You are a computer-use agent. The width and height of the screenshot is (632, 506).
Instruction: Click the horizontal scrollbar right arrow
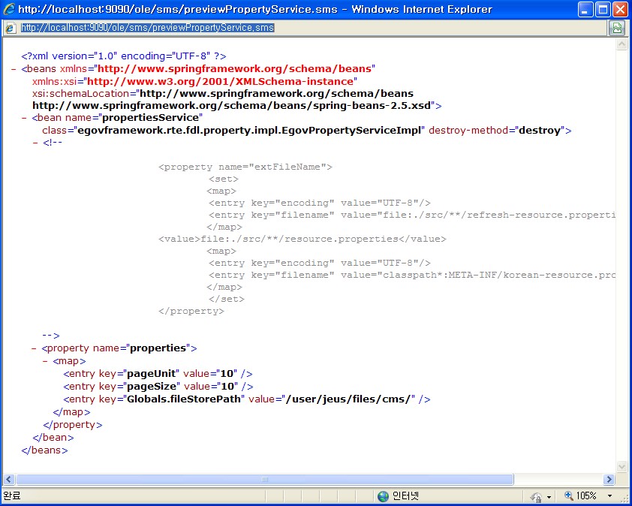click(x=609, y=479)
